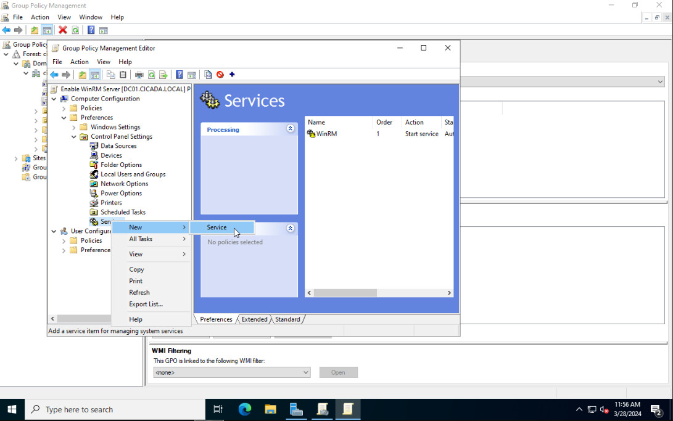This screenshot has width=673, height=421.
Task: Sort services list by Action column header
Action: tap(421, 122)
